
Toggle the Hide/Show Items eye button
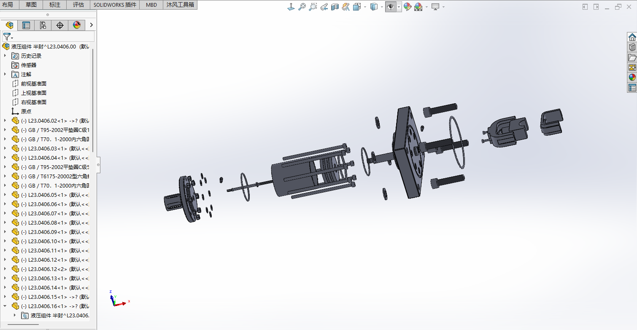click(x=391, y=7)
